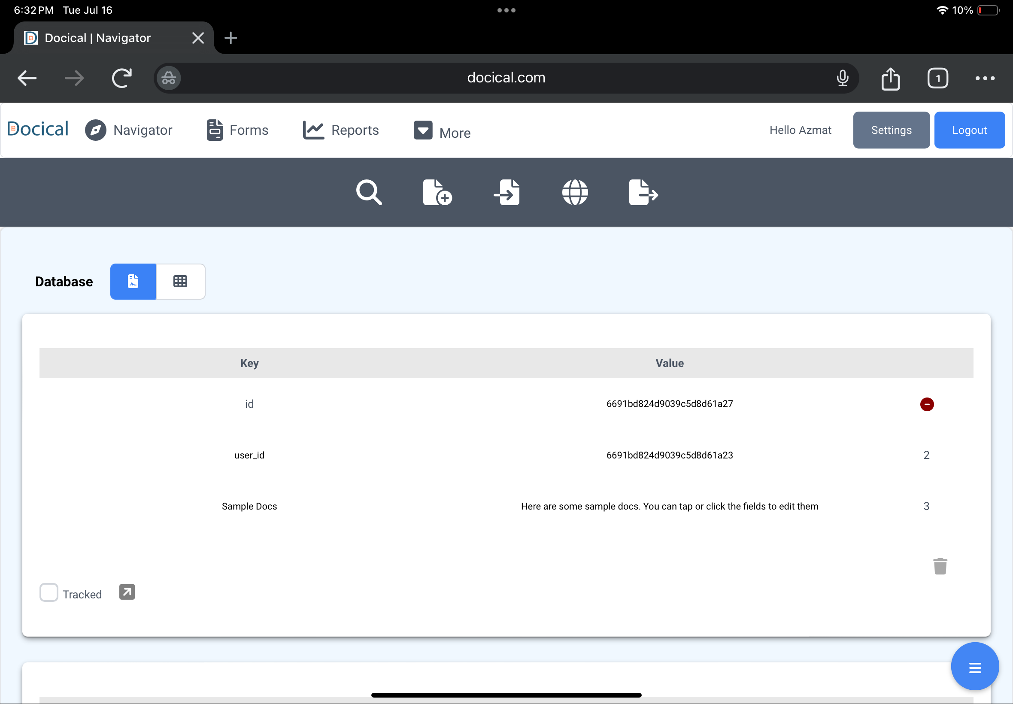Open the browser three-dots options menu
This screenshot has width=1013, height=704.
[x=984, y=79]
